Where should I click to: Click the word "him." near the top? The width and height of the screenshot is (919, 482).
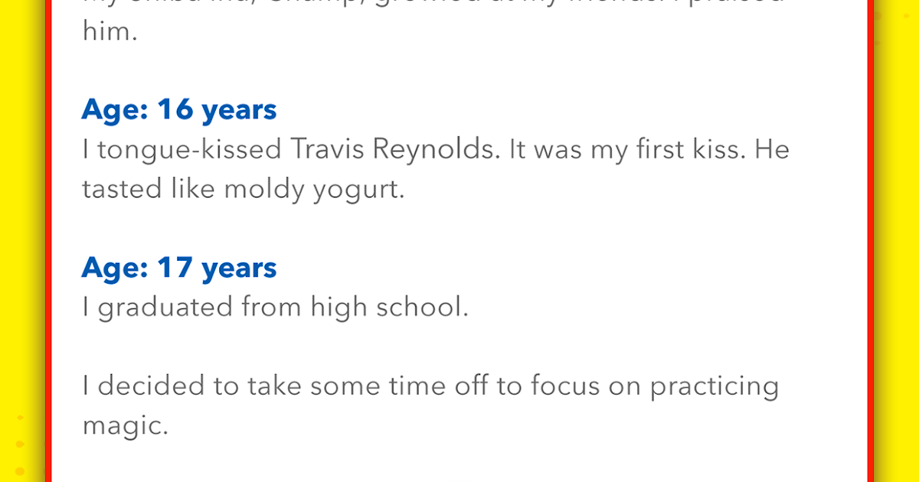110,31
